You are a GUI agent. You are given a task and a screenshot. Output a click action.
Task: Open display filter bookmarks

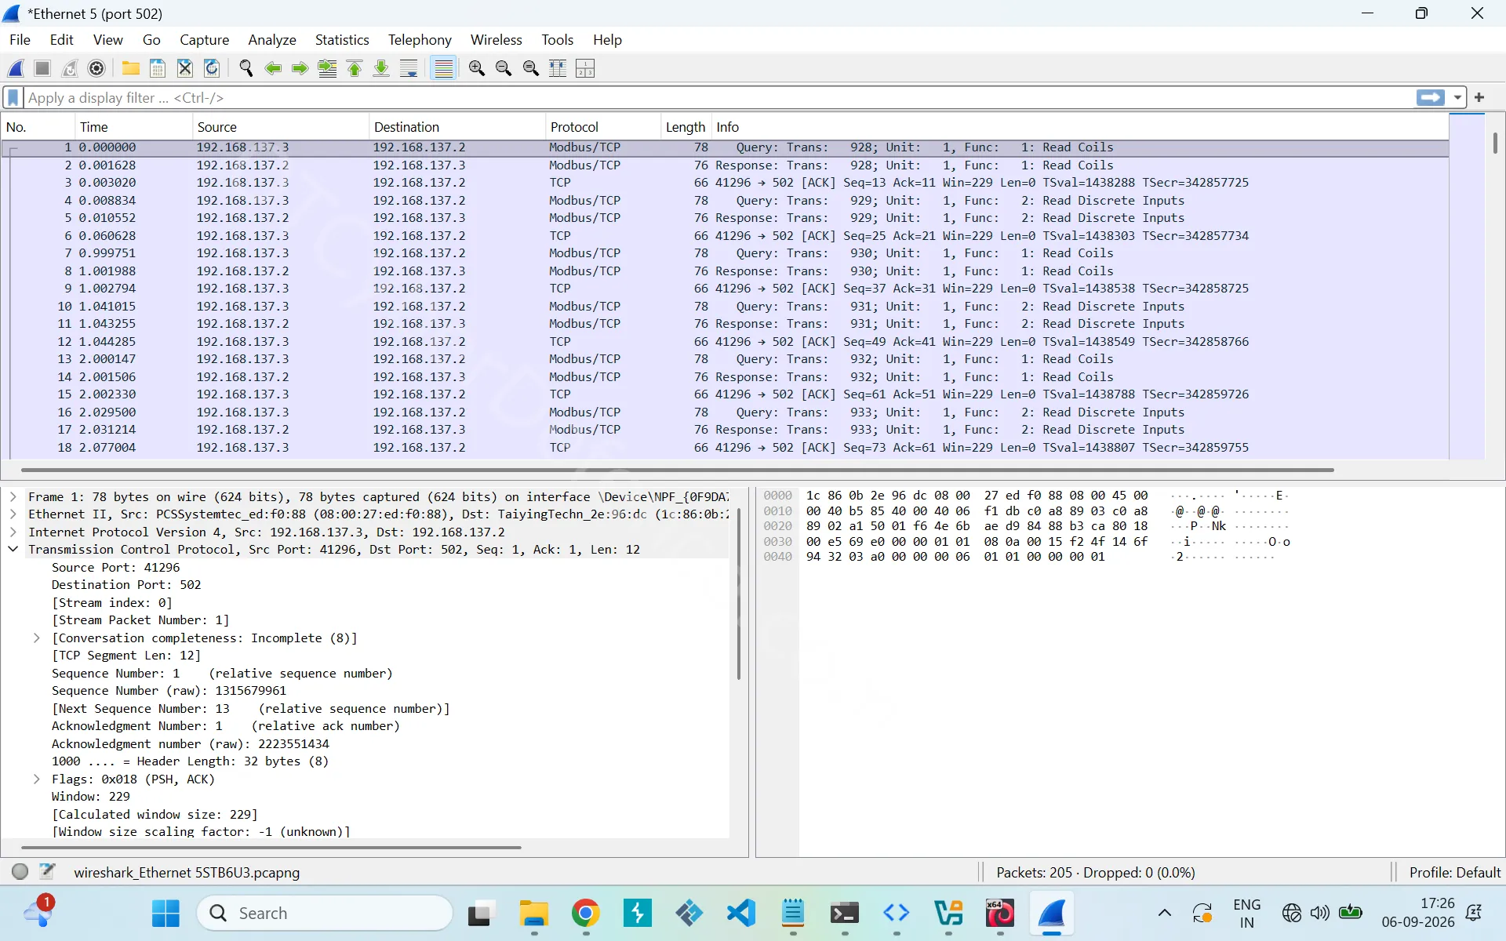click(13, 97)
